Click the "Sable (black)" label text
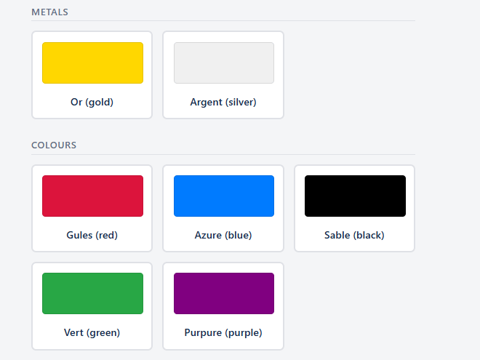The width and height of the screenshot is (480, 360). click(355, 236)
